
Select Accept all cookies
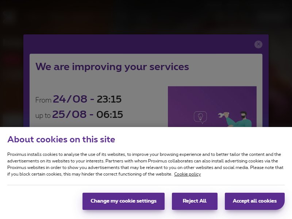click(x=254, y=201)
